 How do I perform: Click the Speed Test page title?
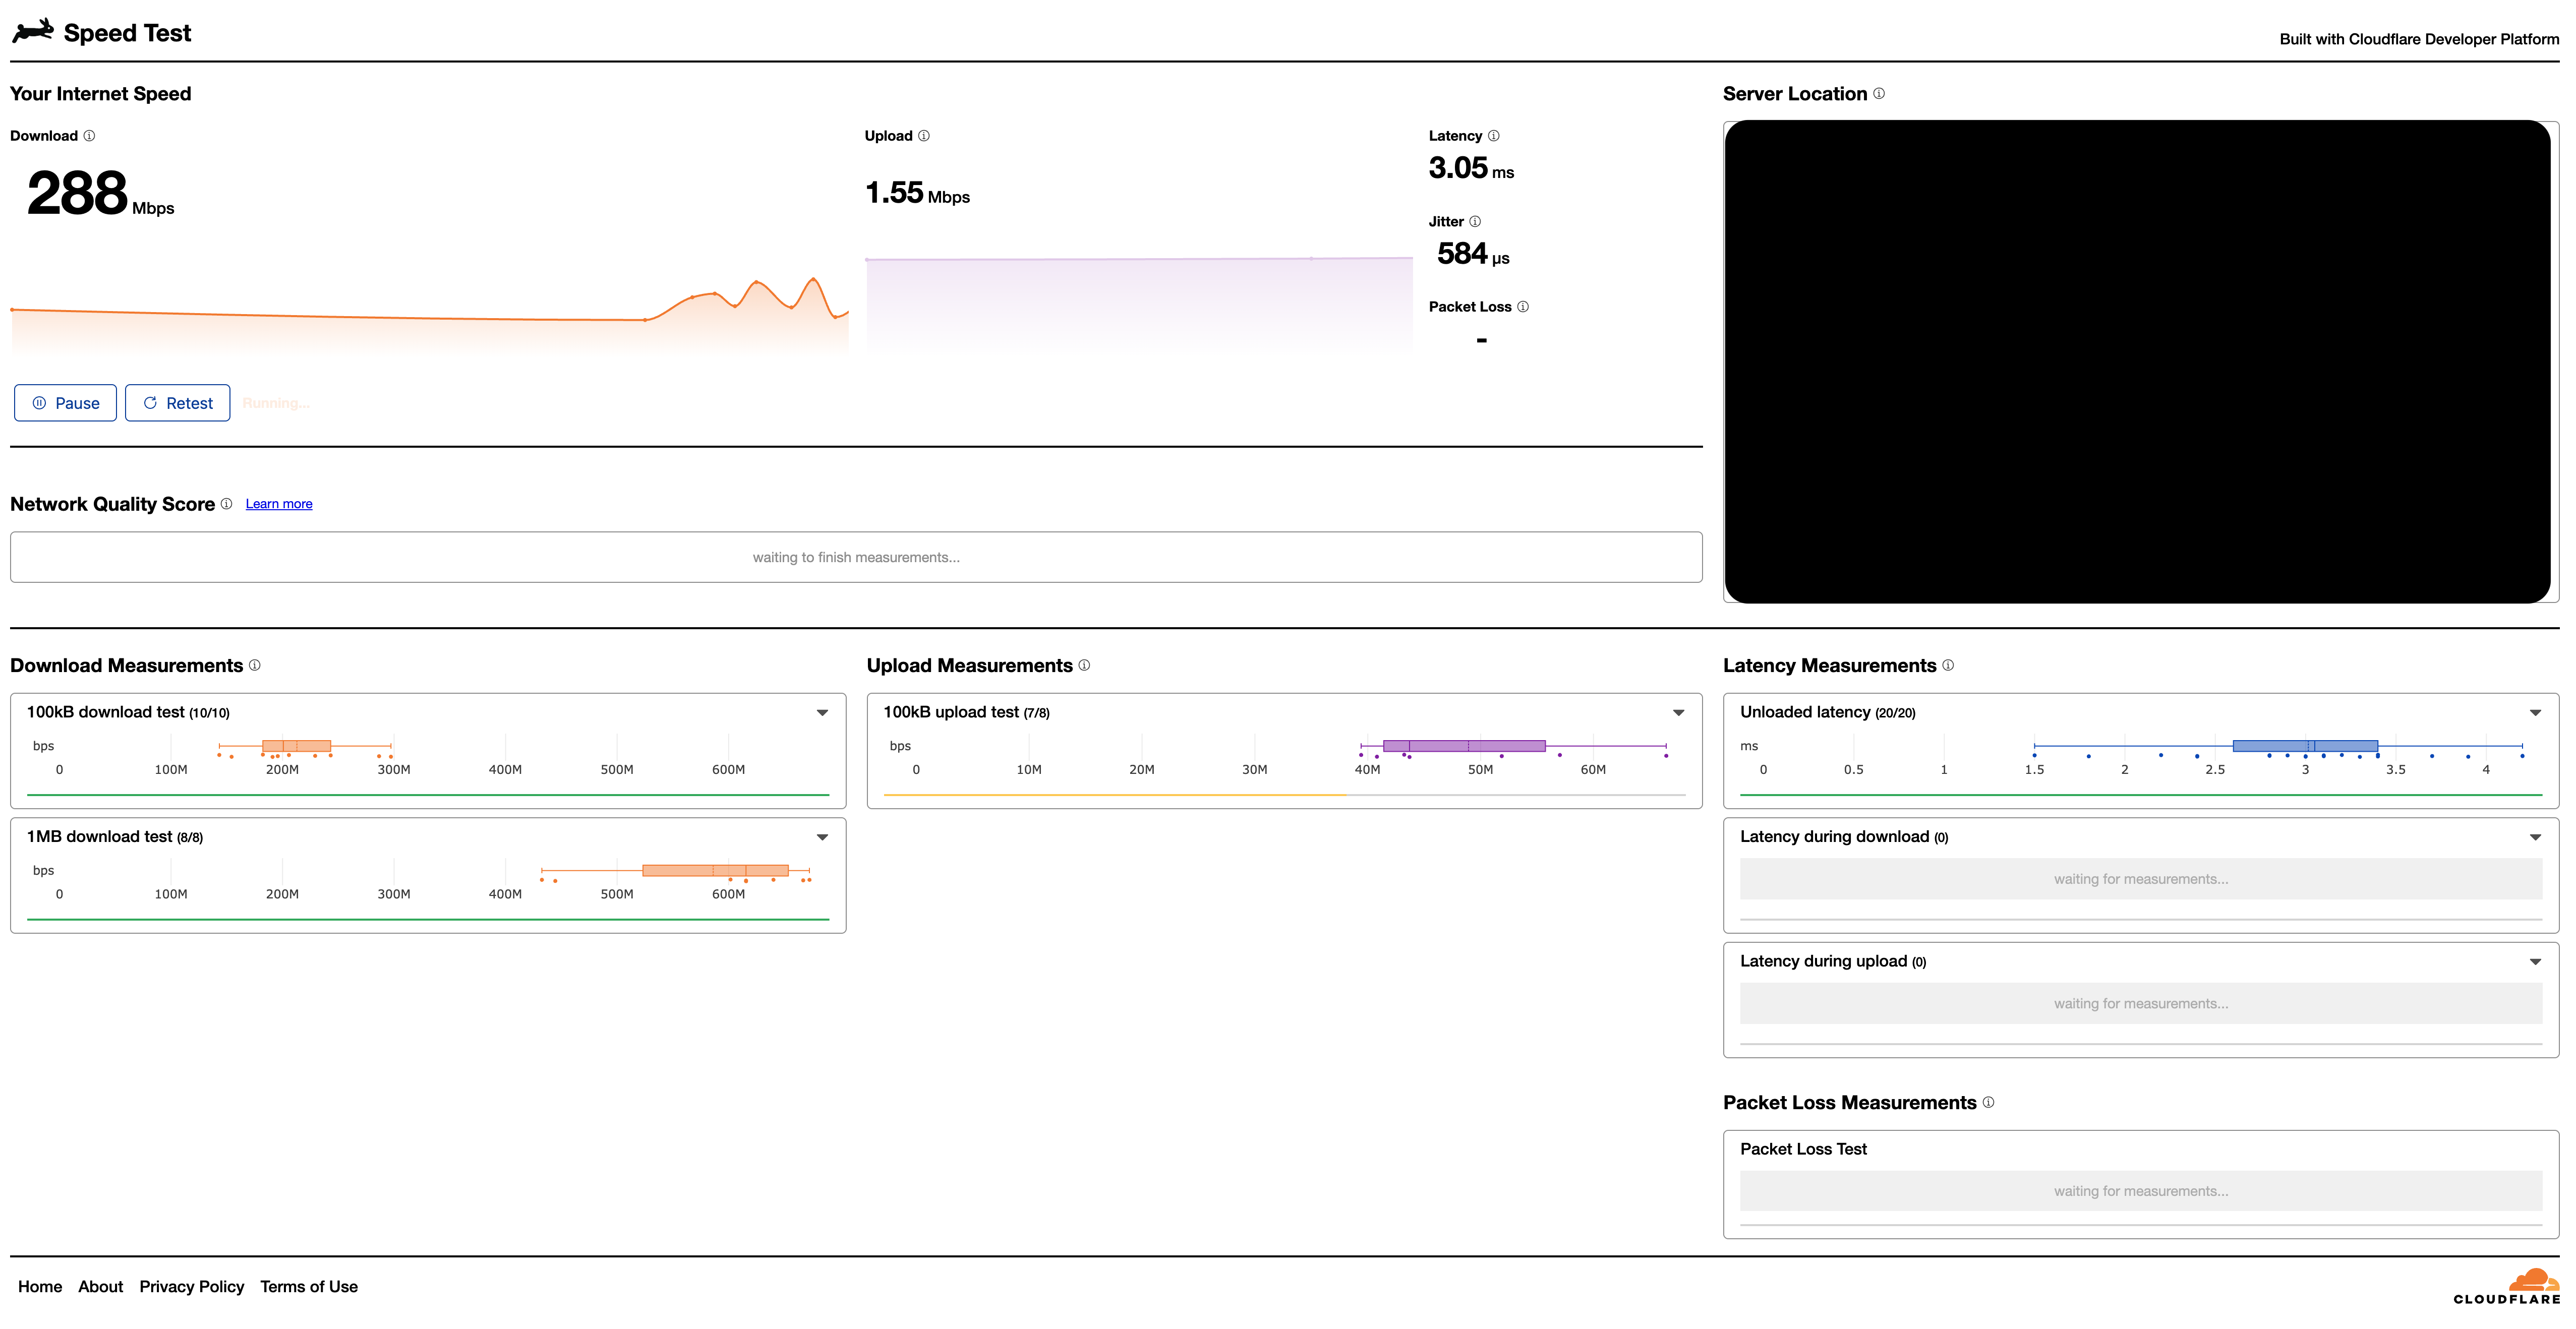[x=127, y=33]
